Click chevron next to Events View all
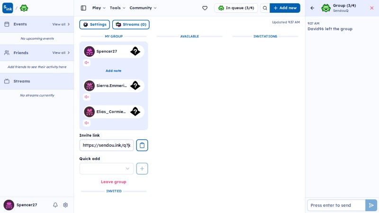Viewport: 379px width, 213px height. [x=69, y=25]
